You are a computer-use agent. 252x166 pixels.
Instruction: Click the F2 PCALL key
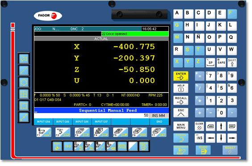[63, 132]
